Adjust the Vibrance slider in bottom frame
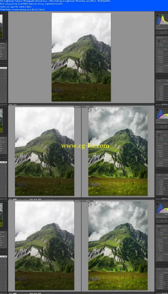Screen dimensions: 168x294 pos(166,258)
